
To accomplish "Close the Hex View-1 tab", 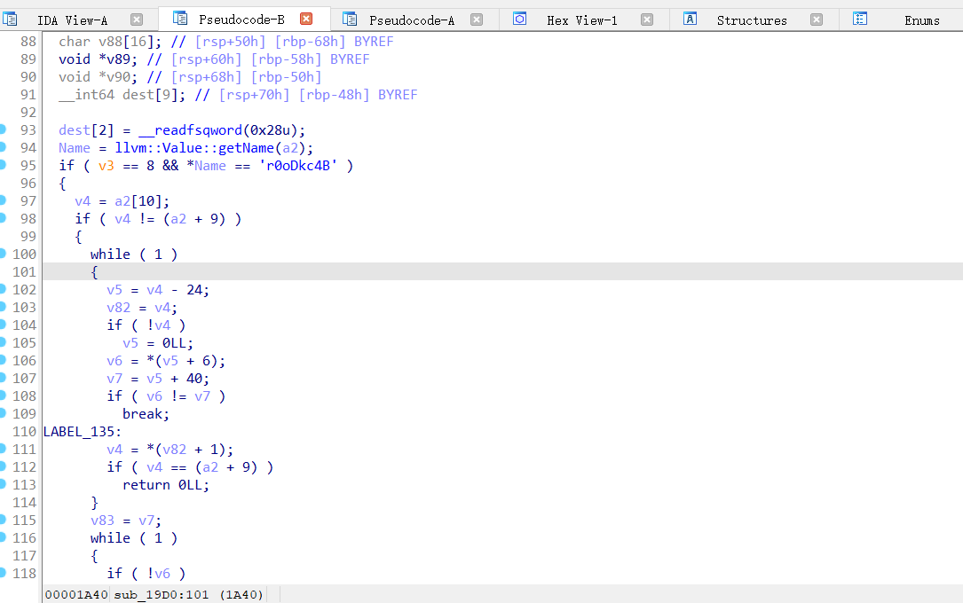I will [647, 20].
